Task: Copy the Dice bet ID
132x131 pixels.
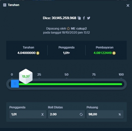Action: point(79,18)
